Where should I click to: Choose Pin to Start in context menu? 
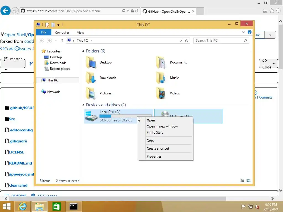point(165,132)
